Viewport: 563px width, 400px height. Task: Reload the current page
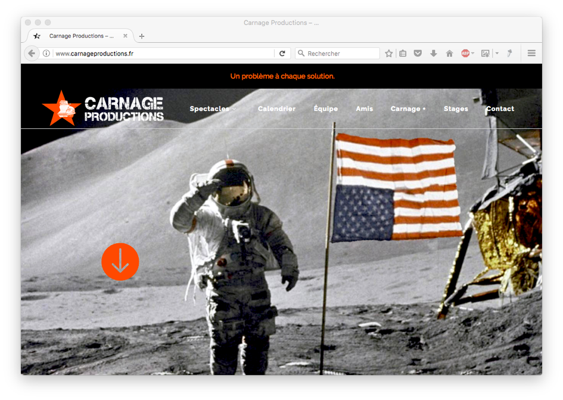point(282,54)
